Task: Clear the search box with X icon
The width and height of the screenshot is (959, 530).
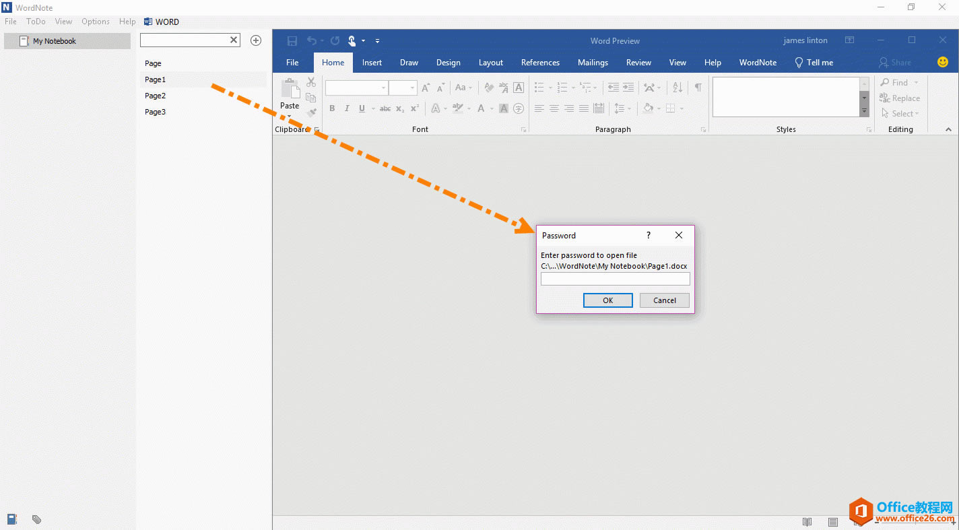Action: point(234,40)
